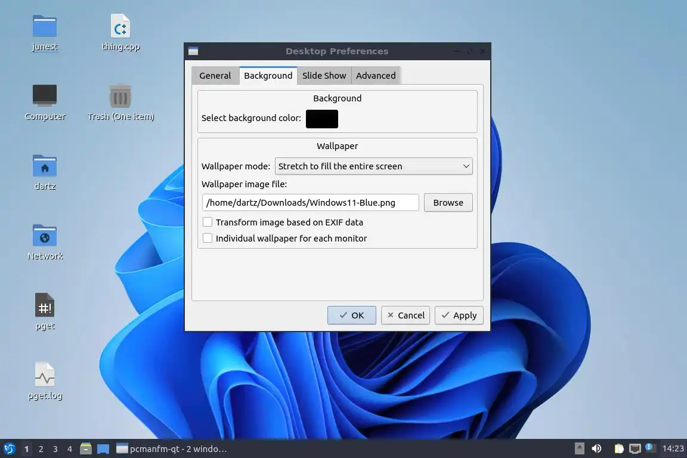Close the Desktop Preferences window
The height and width of the screenshot is (458, 687).
[x=482, y=51]
